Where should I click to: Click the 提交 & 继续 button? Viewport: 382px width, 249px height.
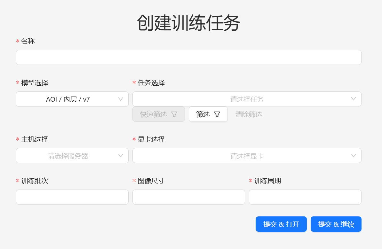coord(336,224)
